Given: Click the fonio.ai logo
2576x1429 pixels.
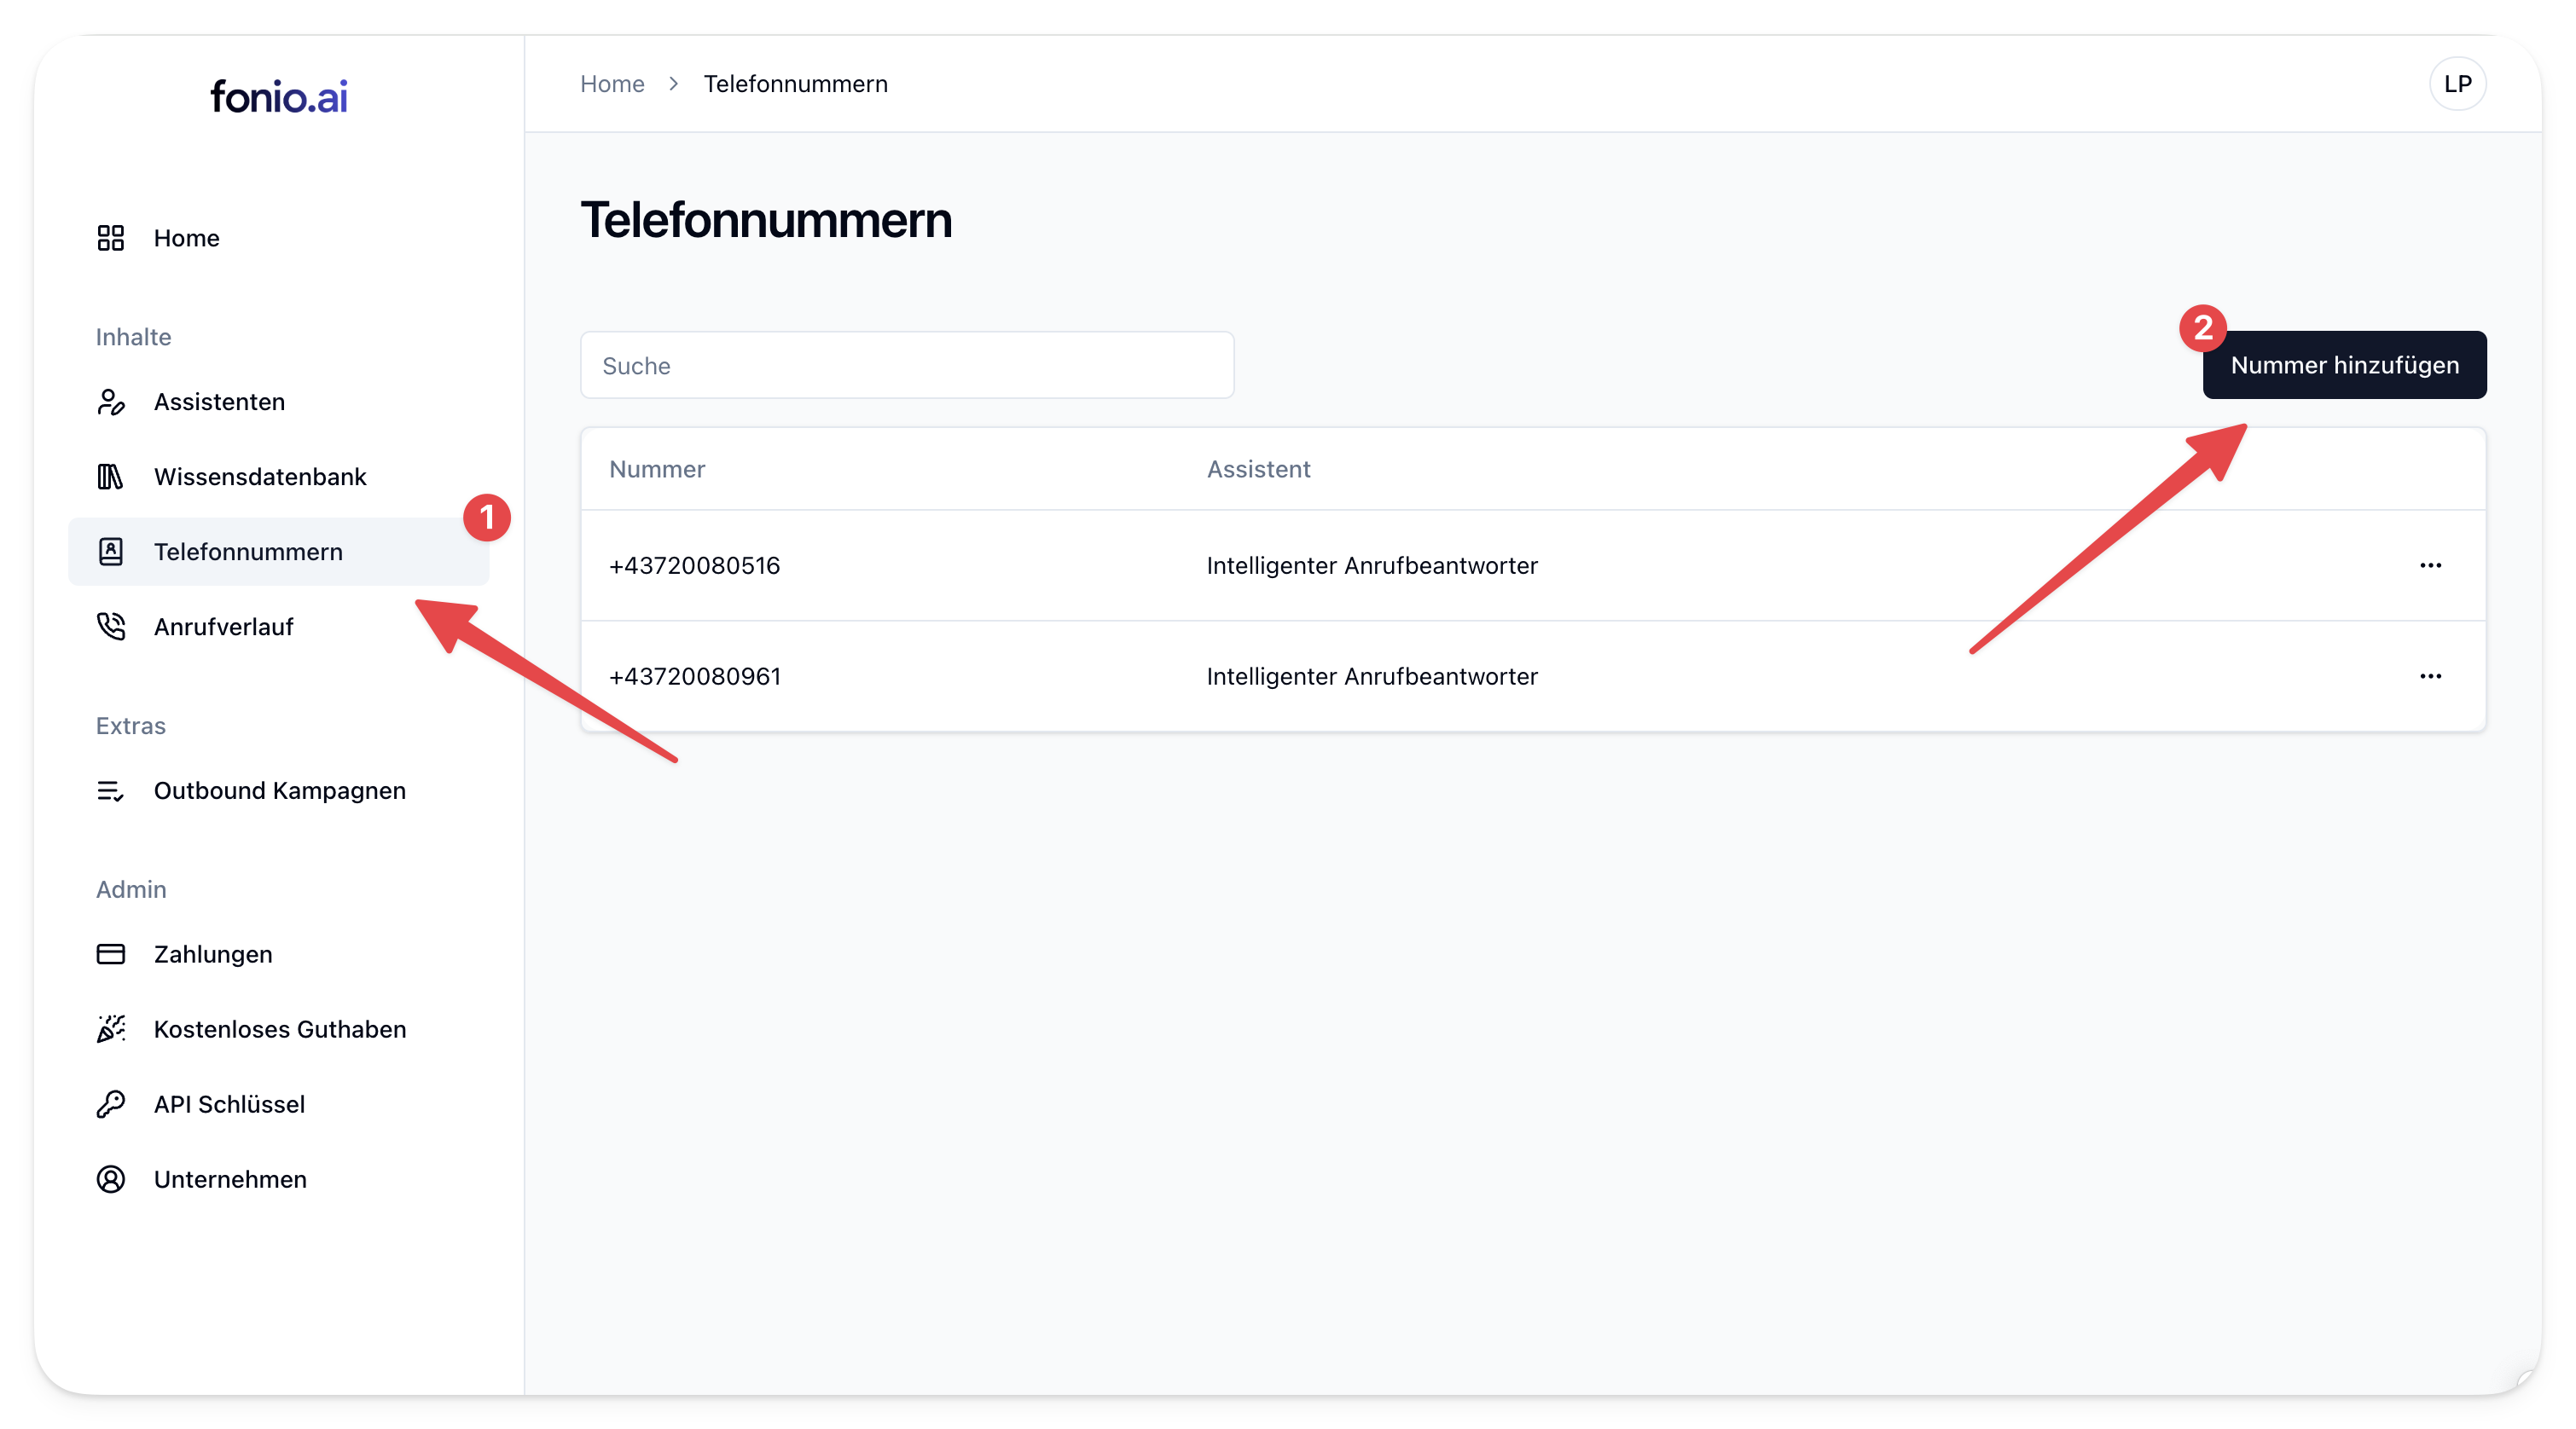Looking at the screenshot, I should coord(279,97).
